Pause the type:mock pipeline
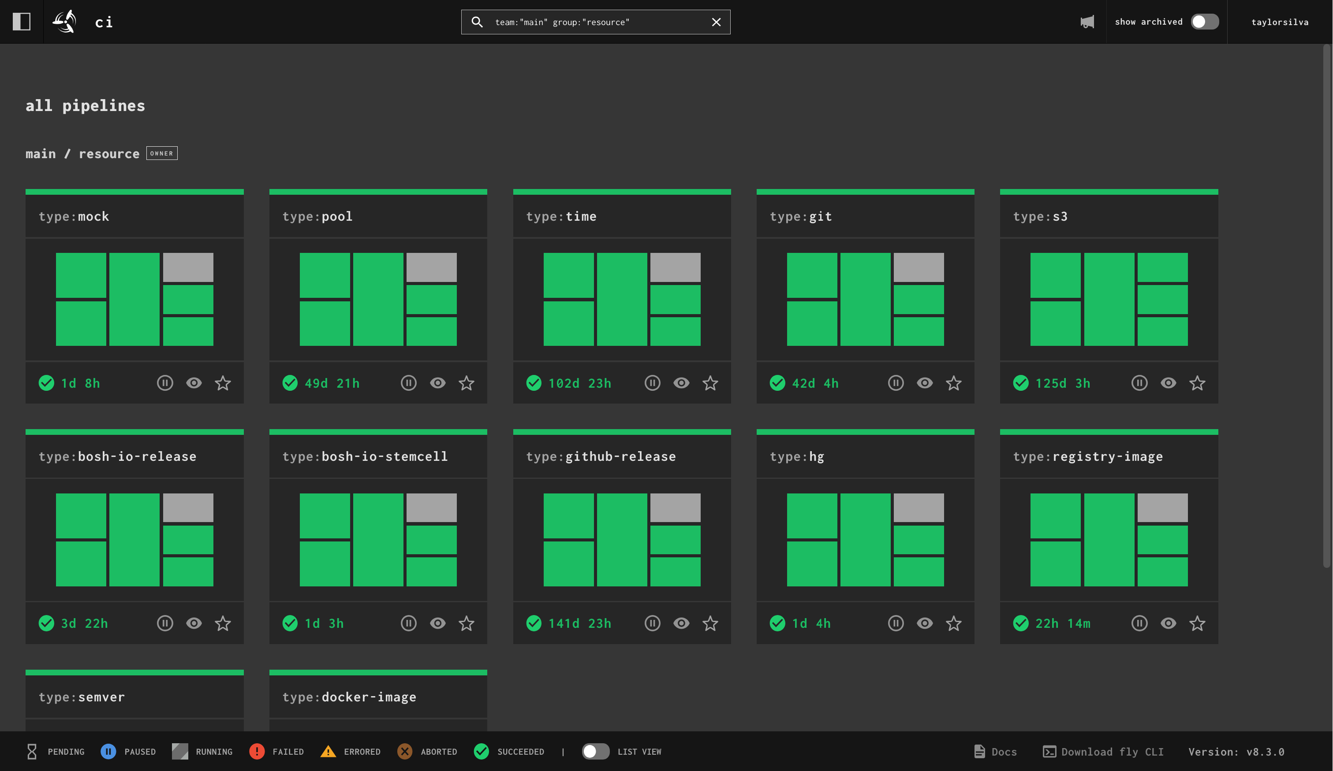1333x771 pixels. coord(165,382)
